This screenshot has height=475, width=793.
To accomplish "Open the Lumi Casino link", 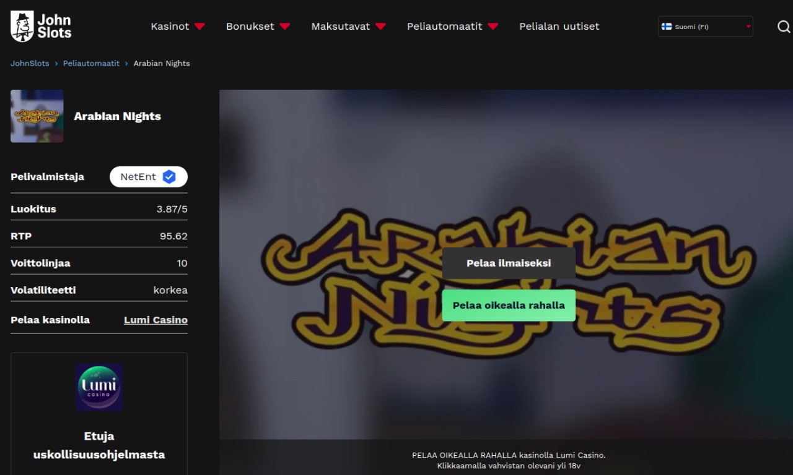I will (156, 320).
